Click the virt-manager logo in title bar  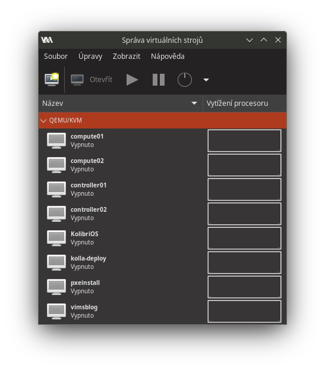tap(47, 40)
